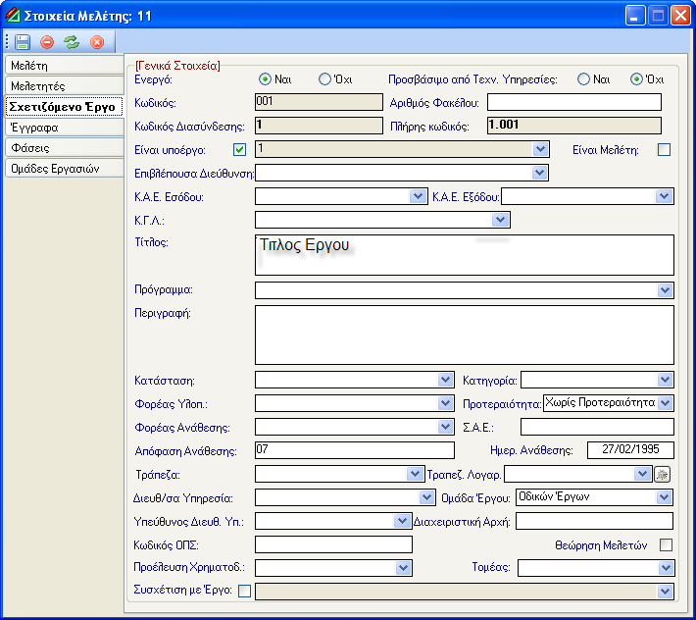Click the Κωδικός field showing 001
Image resolution: width=696 pixels, height=620 pixels.
pos(319,102)
